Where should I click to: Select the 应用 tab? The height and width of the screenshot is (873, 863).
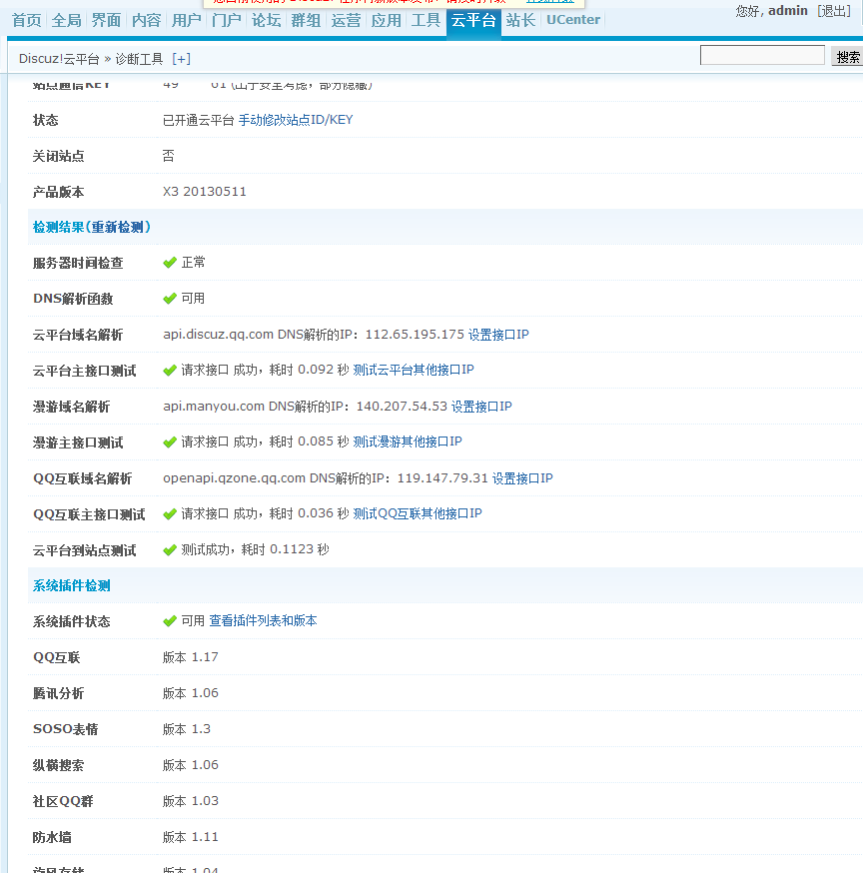point(387,21)
